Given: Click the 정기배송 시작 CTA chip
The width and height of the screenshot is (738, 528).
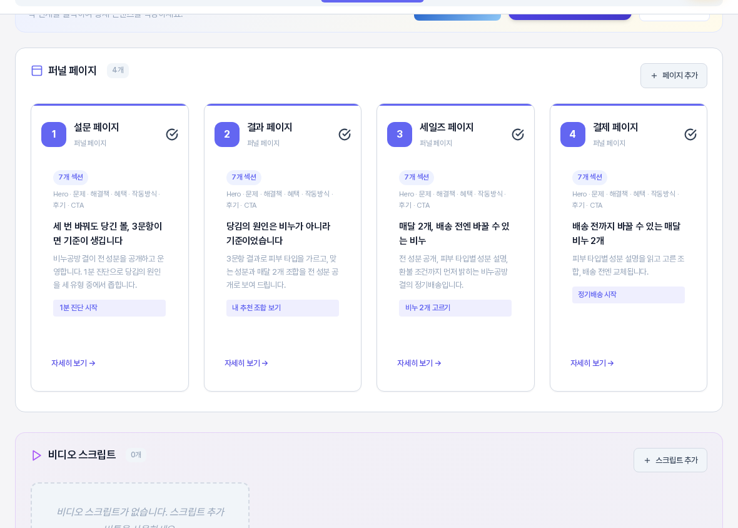Looking at the screenshot, I should [629, 295].
